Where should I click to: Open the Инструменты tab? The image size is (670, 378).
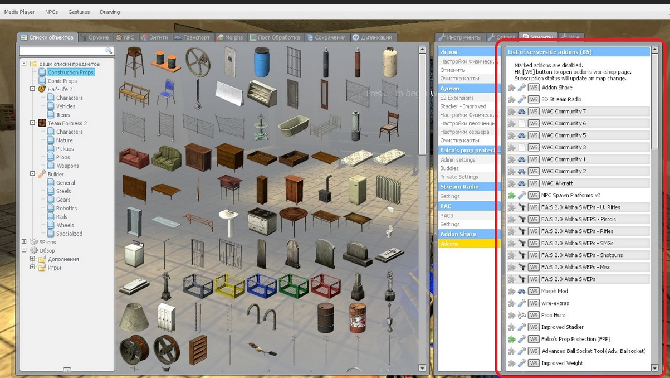460,37
